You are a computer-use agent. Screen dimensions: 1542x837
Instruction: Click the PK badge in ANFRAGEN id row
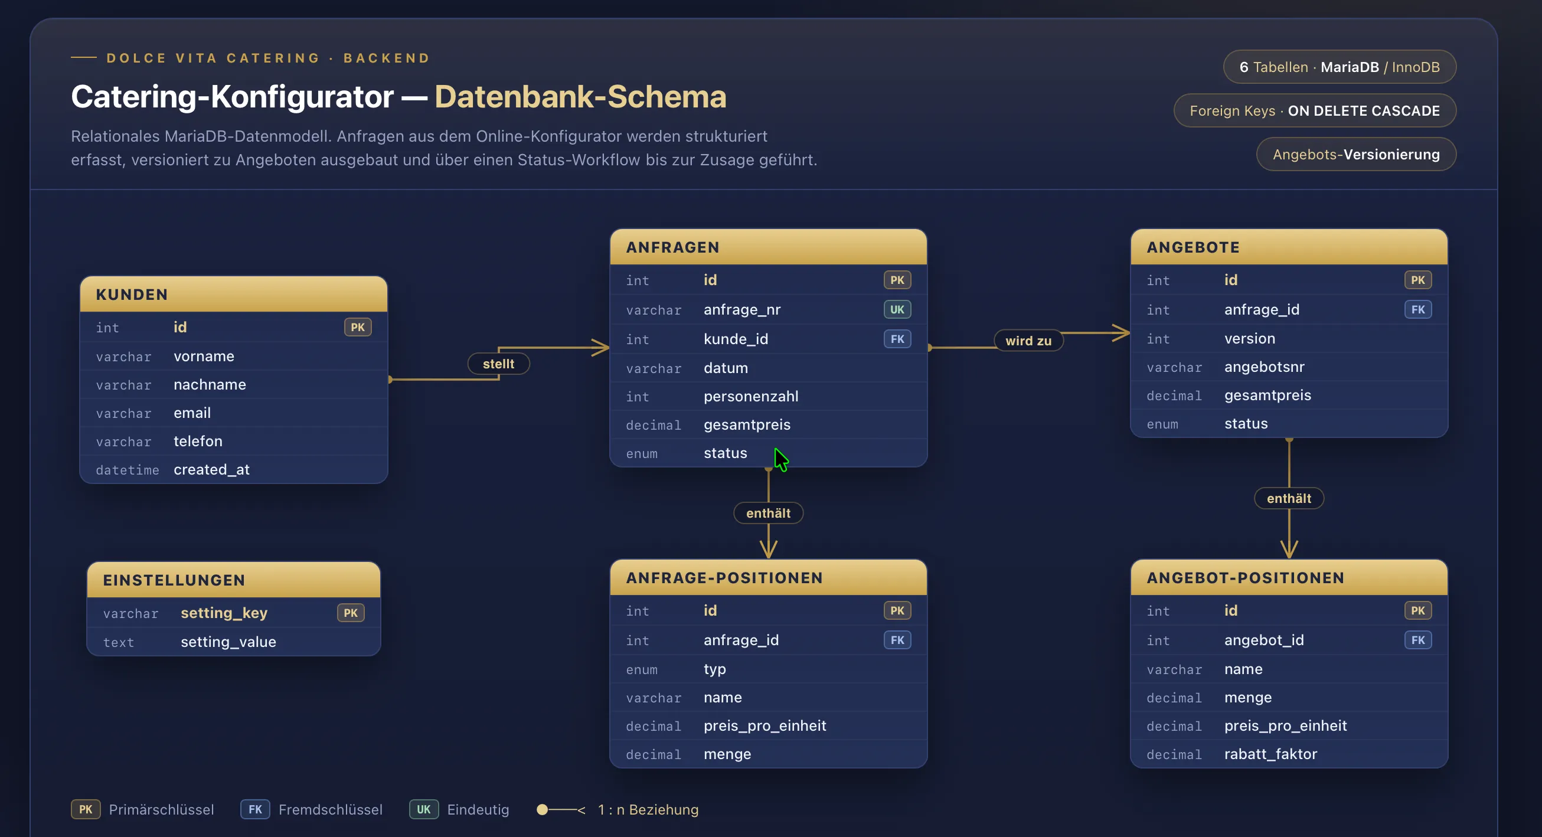[x=897, y=280]
